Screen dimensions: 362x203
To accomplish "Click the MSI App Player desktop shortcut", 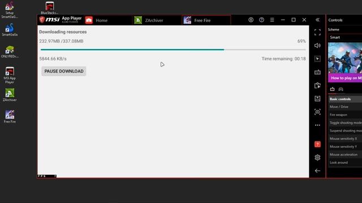I will pyautogui.click(x=10, y=75).
